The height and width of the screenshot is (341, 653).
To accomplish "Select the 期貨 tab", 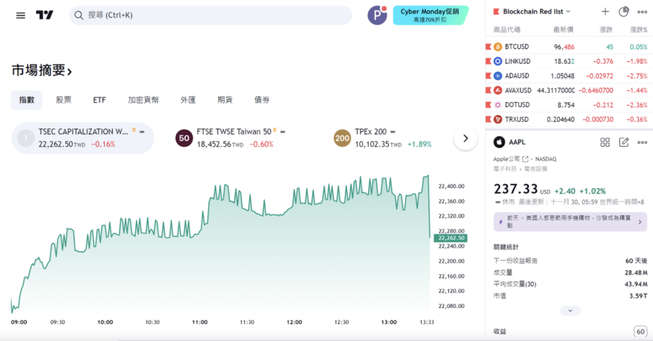I will pos(225,100).
